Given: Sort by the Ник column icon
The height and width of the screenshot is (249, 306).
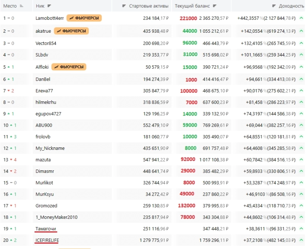Looking at the screenshot, I should (x=49, y=6).
